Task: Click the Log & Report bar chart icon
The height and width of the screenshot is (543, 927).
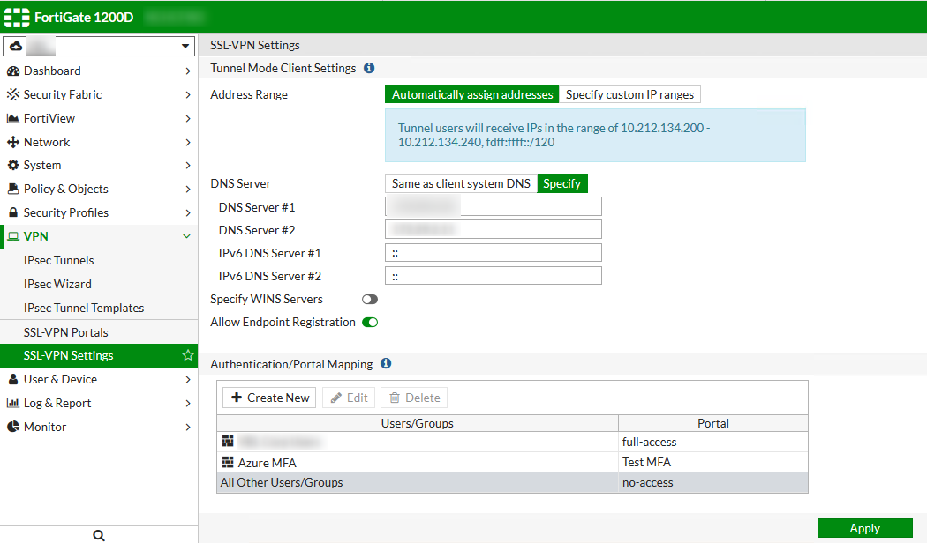Action: 13,403
